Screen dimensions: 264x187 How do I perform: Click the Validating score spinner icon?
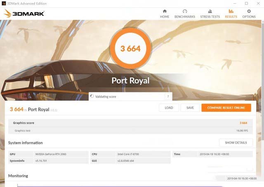pos(92,96)
